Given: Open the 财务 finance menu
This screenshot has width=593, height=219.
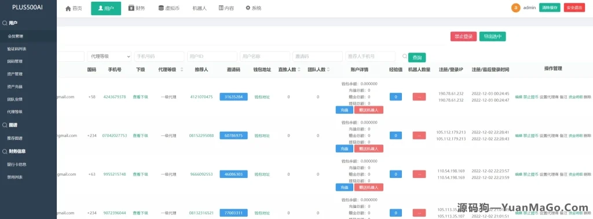Looking at the screenshot, I should coord(137,8).
